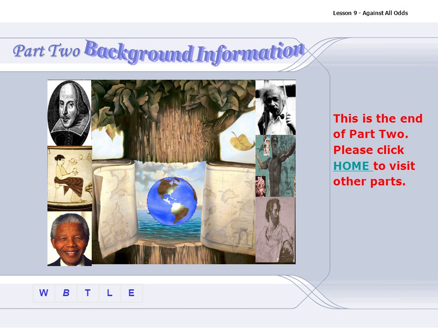Click the 'Background Information' WordArt title
438x328 pixels.
[x=194, y=52]
